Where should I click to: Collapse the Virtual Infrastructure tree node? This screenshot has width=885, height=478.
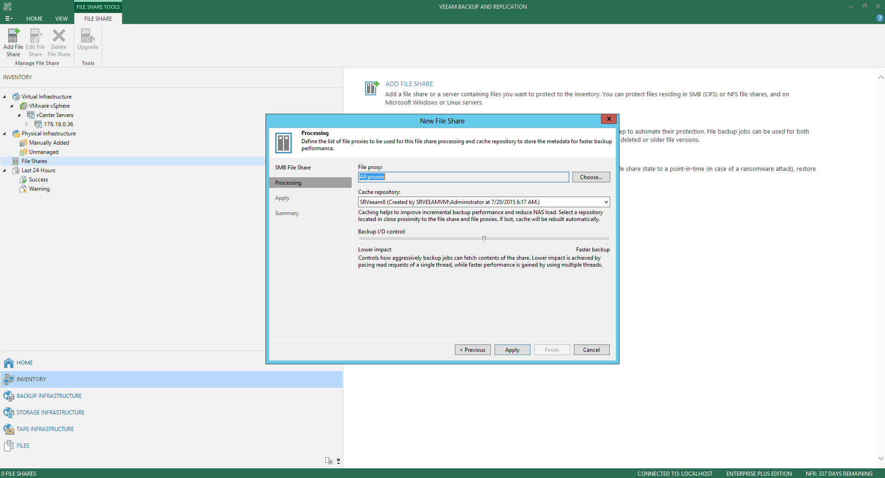pyautogui.click(x=5, y=97)
